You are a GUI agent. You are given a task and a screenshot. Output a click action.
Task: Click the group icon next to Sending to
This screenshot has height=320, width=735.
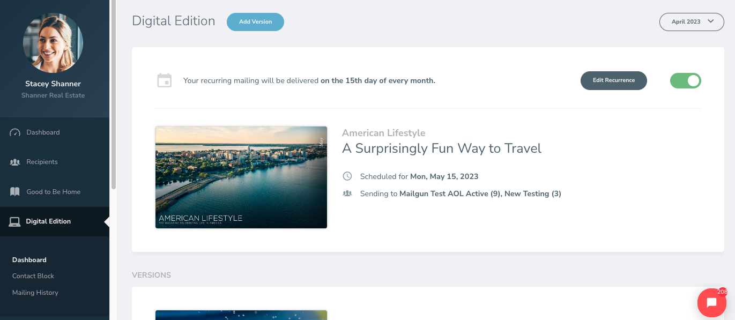(x=347, y=194)
